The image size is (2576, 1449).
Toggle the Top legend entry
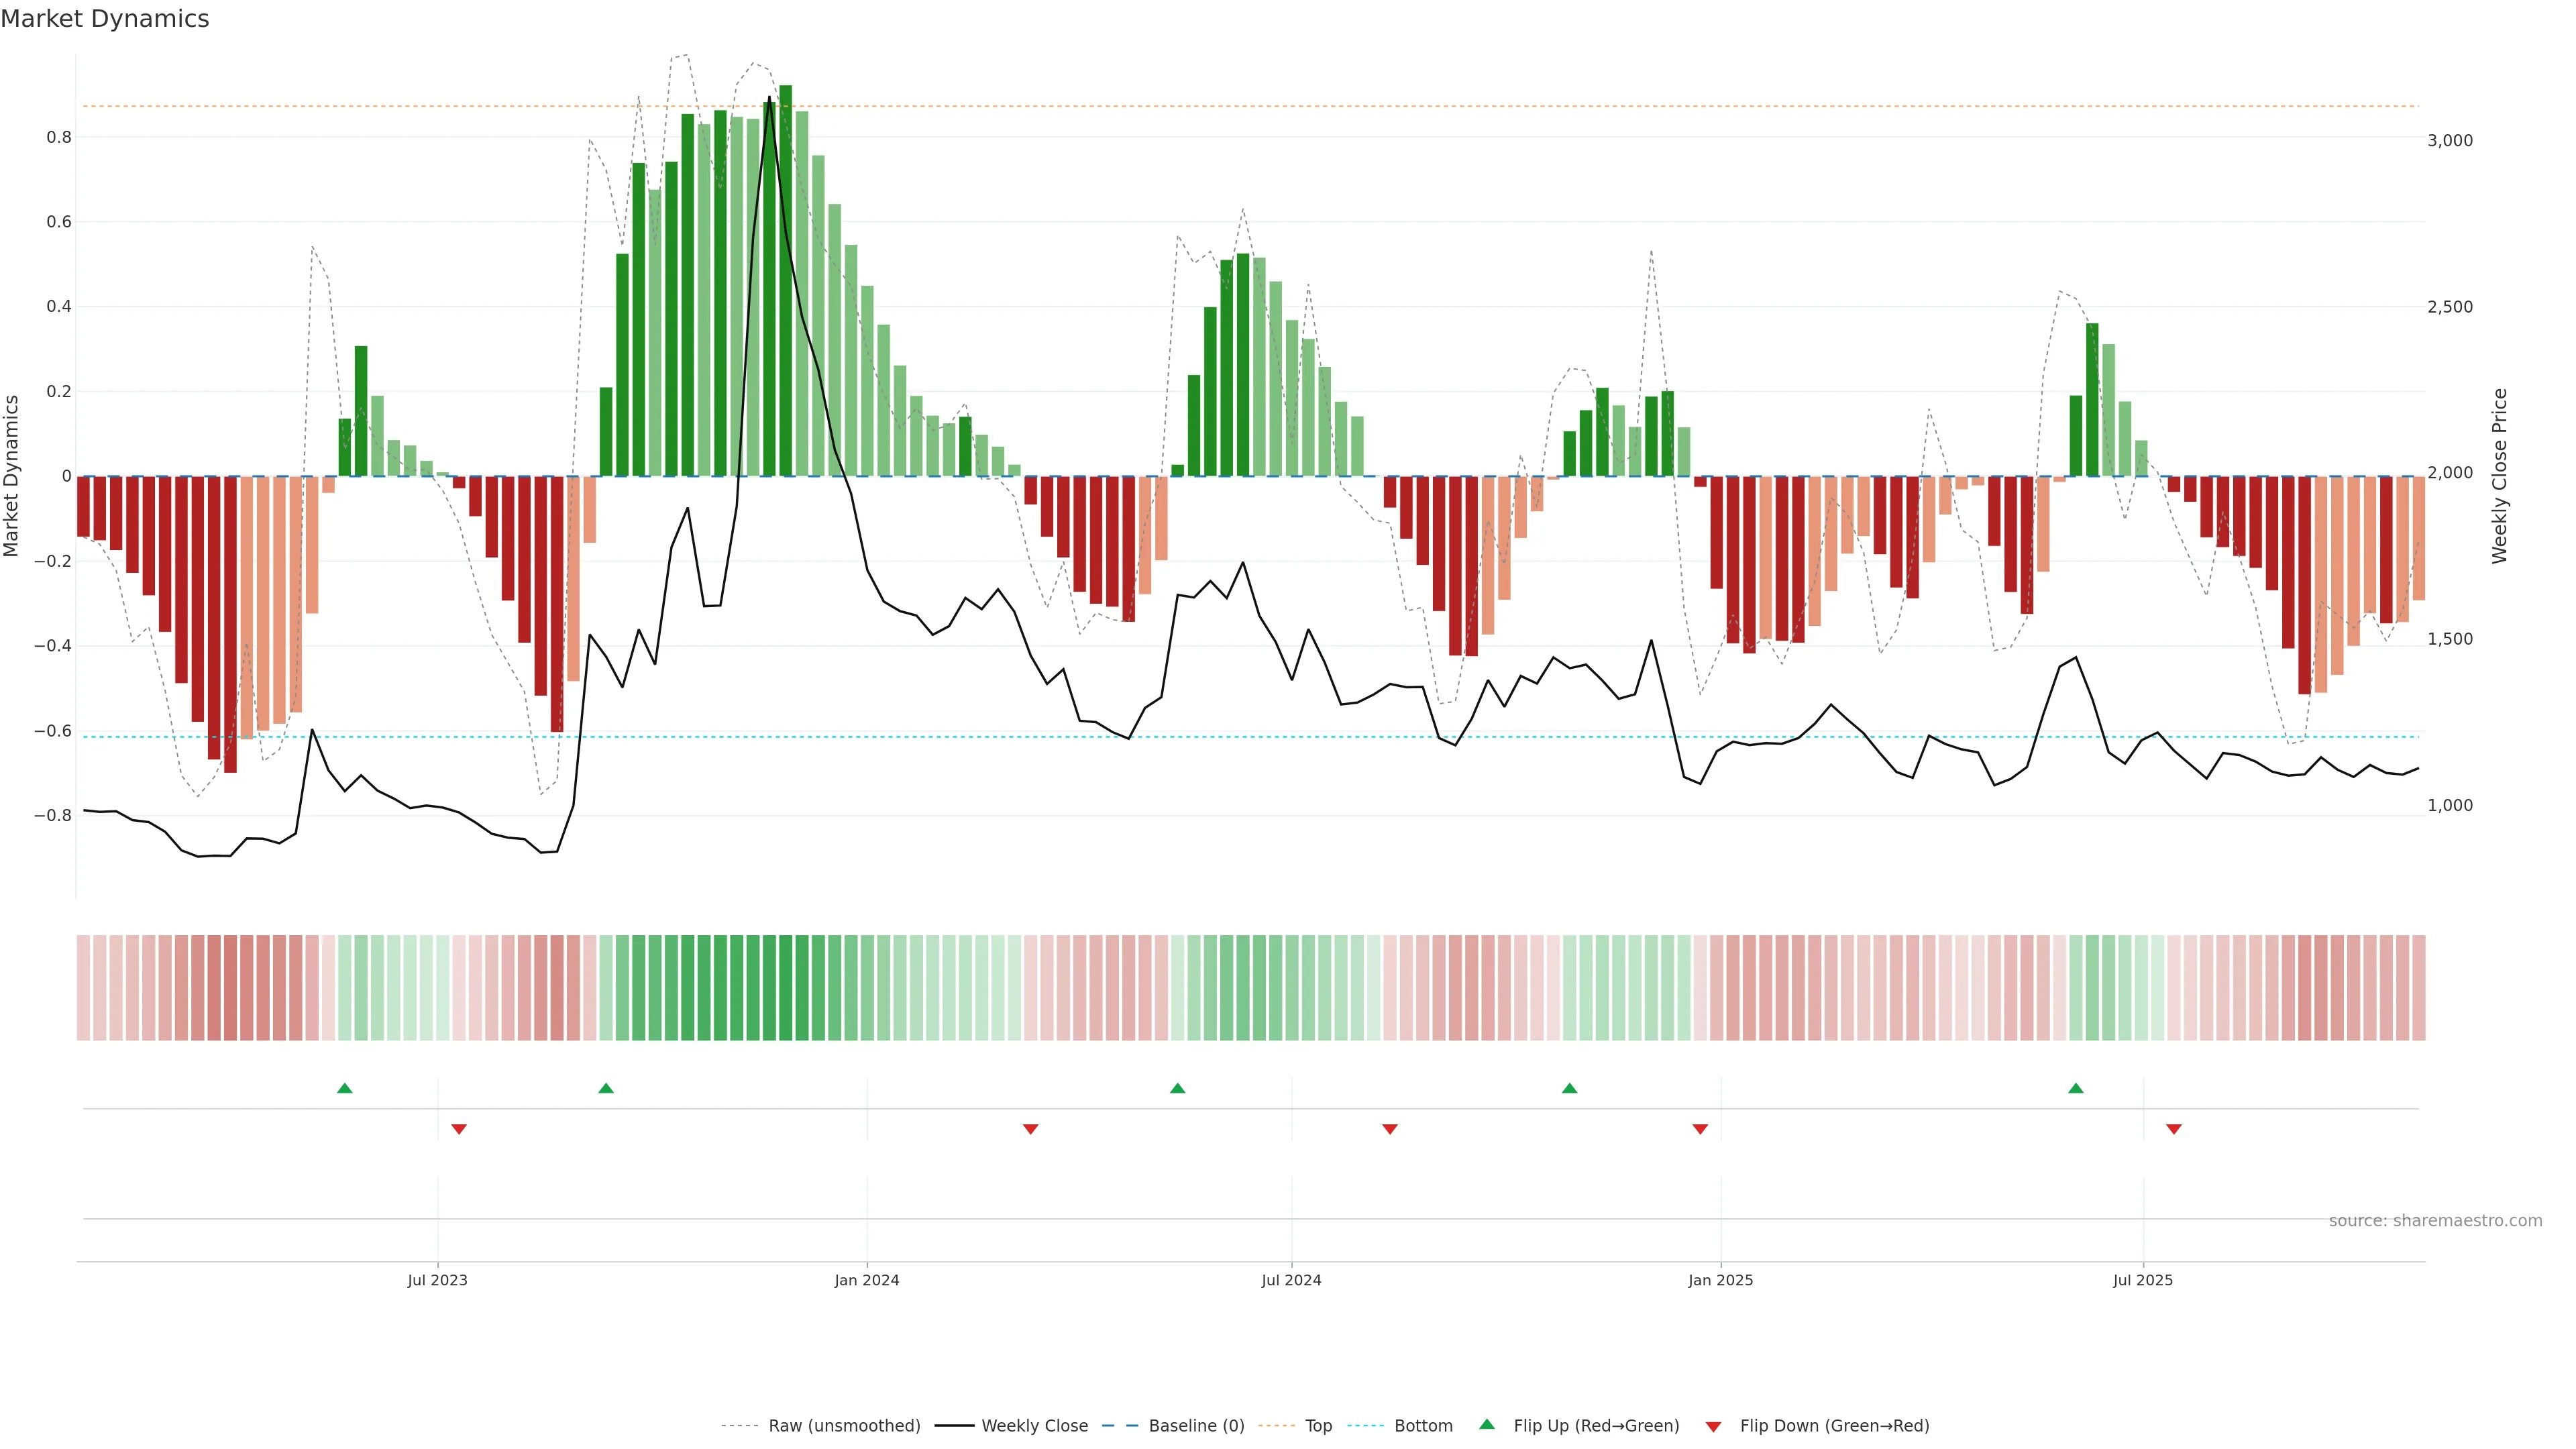coord(1318,1426)
